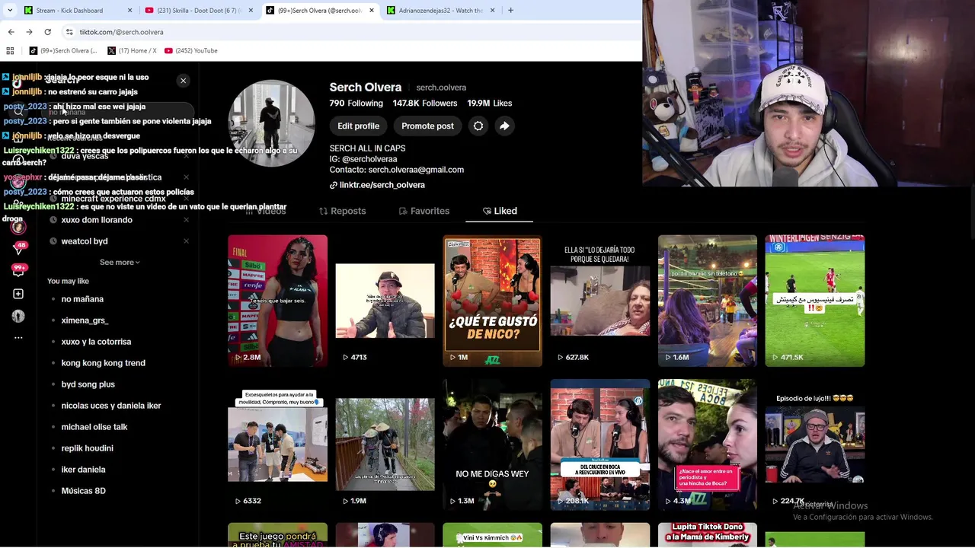Open exoskeleton video with 6332 views
This screenshot has width=975, height=548.
(277, 444)
